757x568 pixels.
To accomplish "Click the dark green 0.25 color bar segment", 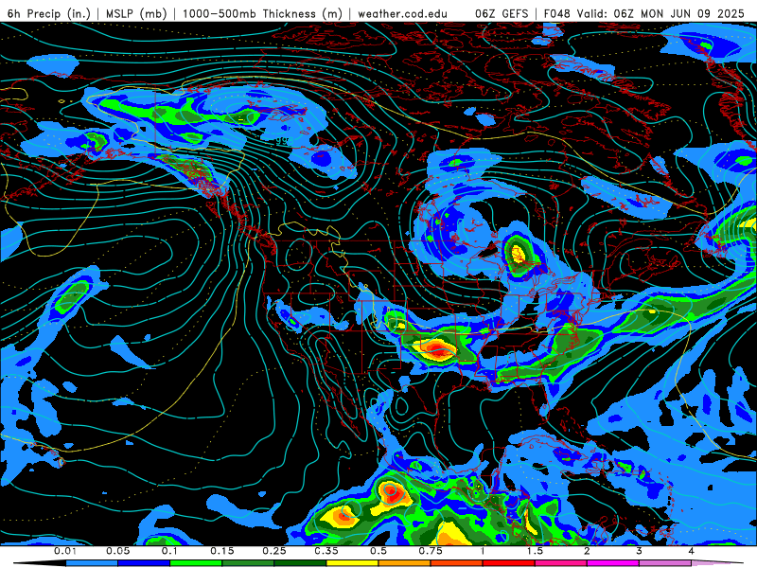I will tap(300, 563).
